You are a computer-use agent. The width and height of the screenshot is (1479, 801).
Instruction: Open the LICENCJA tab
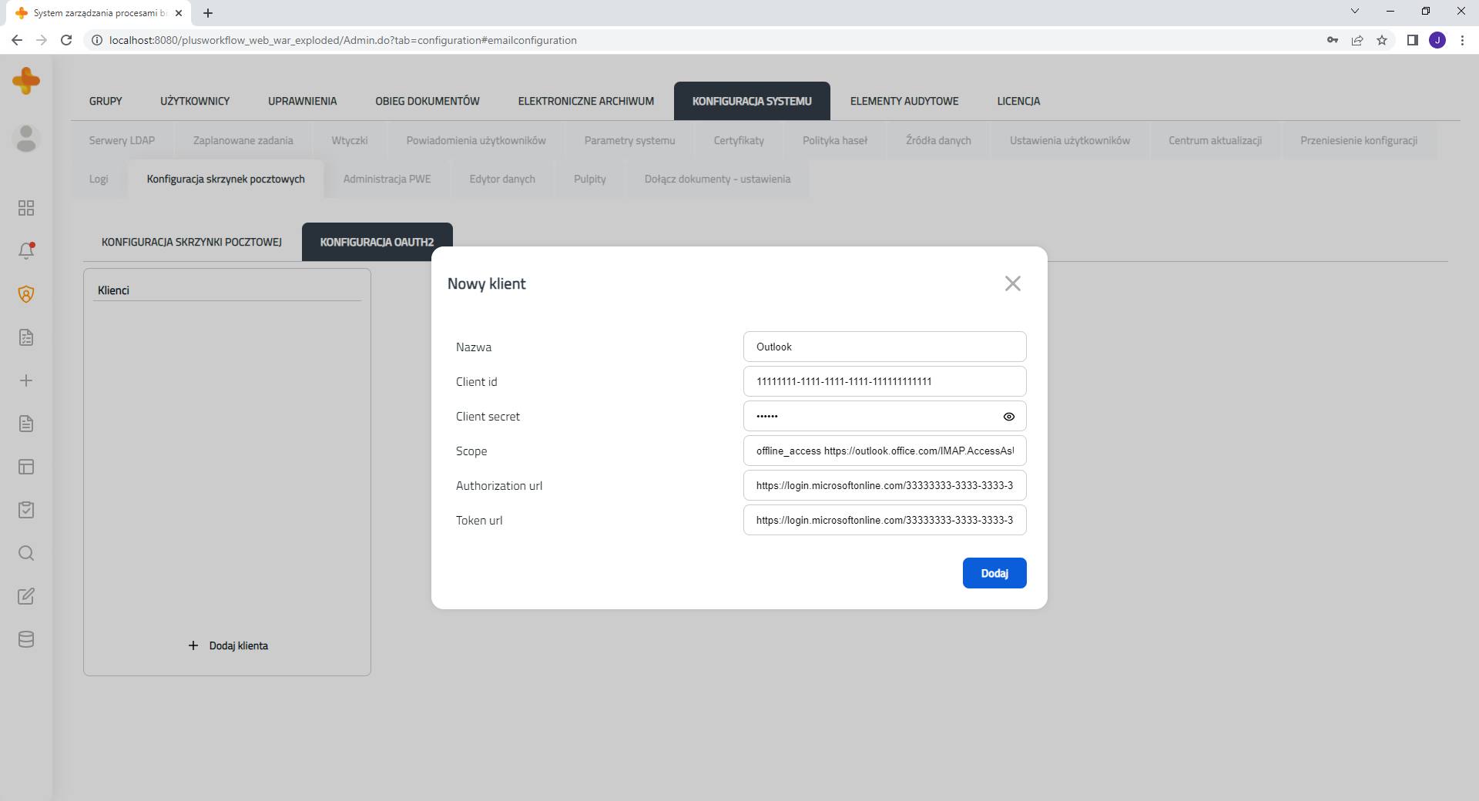point(1018,101)
